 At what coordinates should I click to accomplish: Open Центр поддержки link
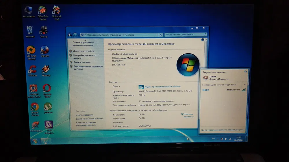(84, 115)
